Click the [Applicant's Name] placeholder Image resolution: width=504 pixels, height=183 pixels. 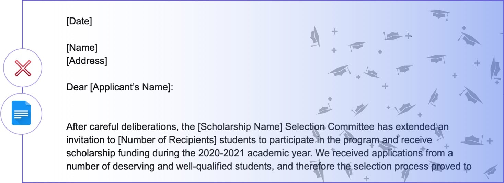pos(131,87)
